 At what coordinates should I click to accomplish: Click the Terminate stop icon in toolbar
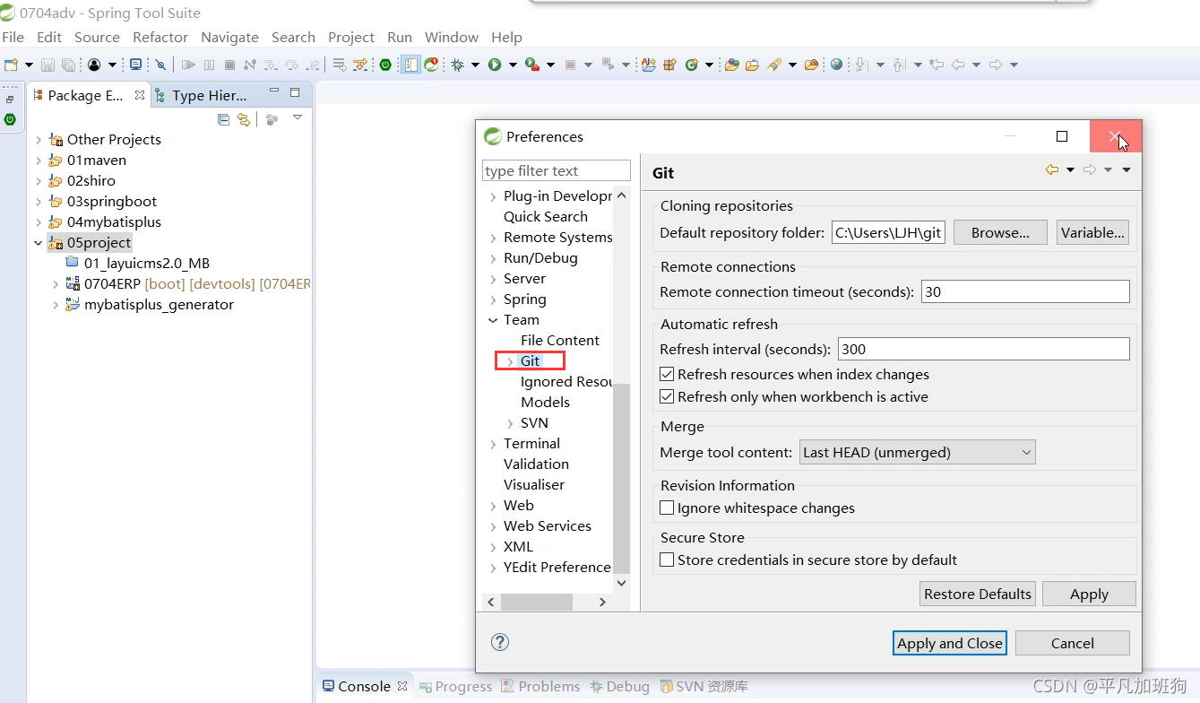point(229,65)
